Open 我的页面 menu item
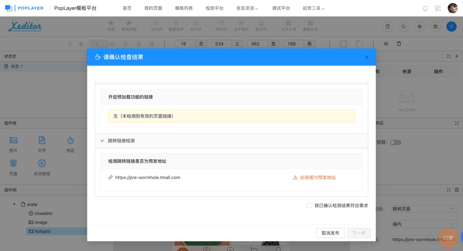 pyautogui.click(x=153, y=8)
